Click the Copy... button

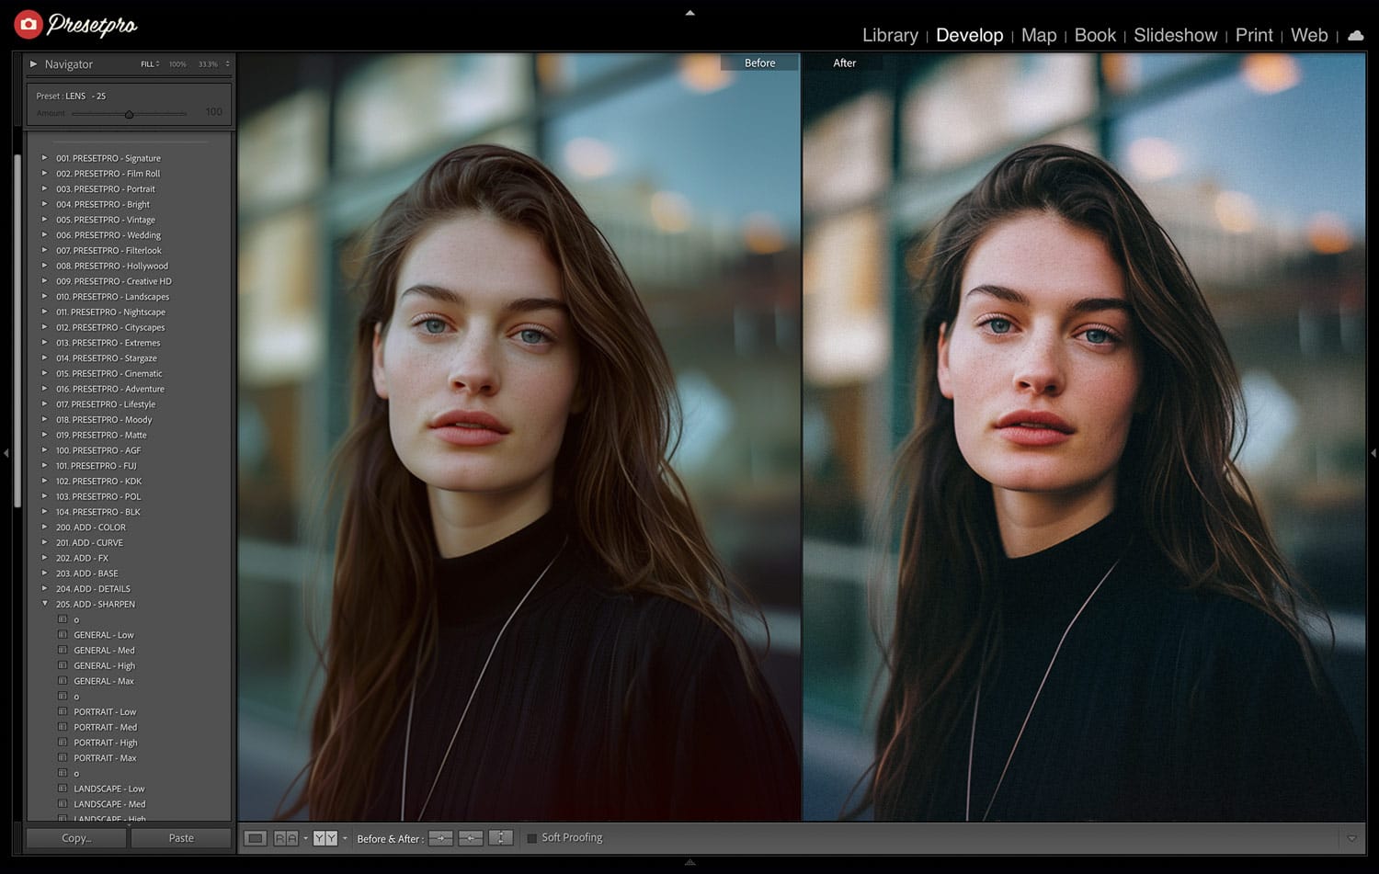pyautogui.click(x=76, y=838)
